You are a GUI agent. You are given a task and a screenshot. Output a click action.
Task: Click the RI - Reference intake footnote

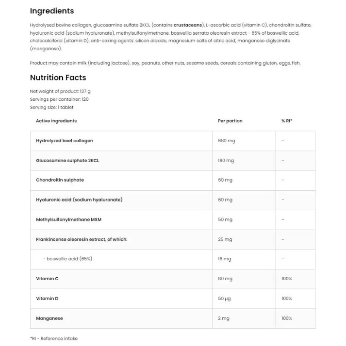click(54, 338)
